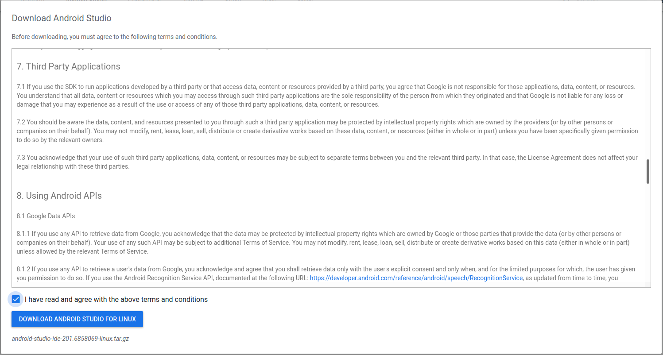Click the "Download Android Studio" dialog title
The width and height of the screenshot is (663, 355).
[x=62, y=18]
